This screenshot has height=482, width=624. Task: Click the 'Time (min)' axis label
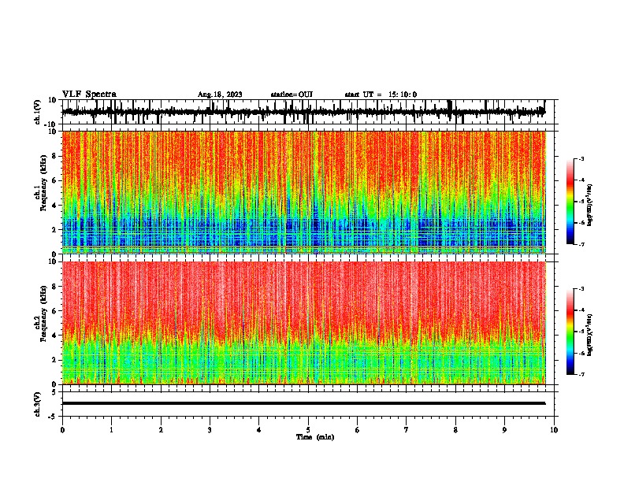(x=315, y=437)
